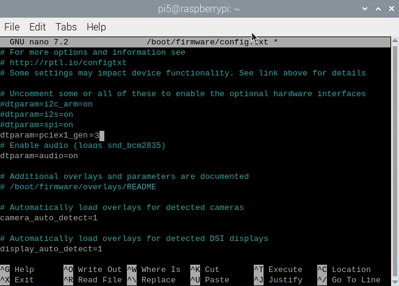Open the Edit menu
This screenshot has height=286, width=399.
37,27
